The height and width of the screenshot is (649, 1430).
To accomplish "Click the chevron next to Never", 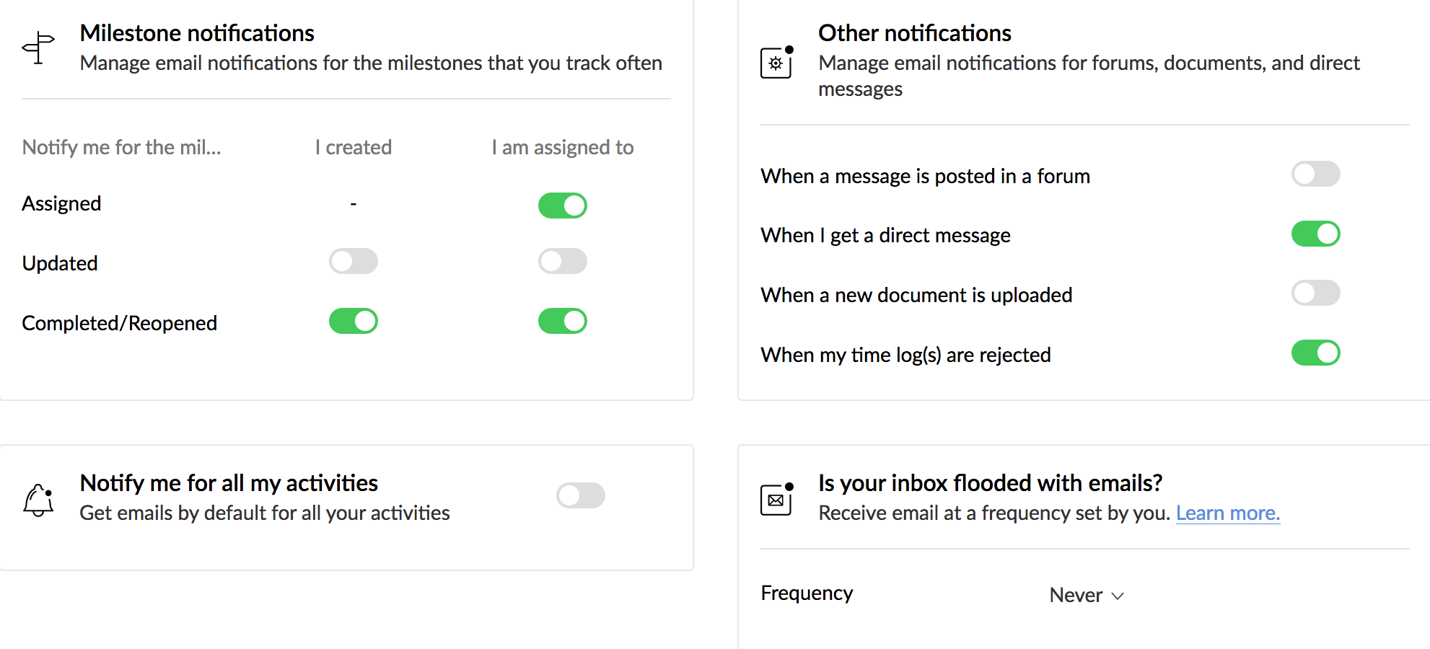I will 1118,596.
